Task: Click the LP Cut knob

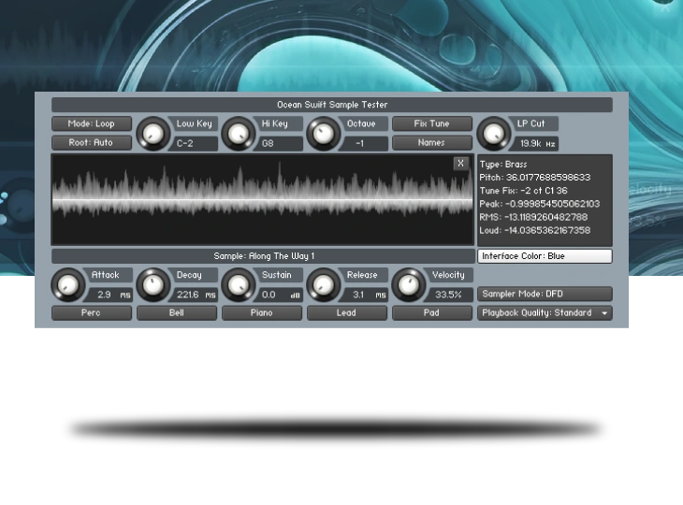Action: point(493,134)
